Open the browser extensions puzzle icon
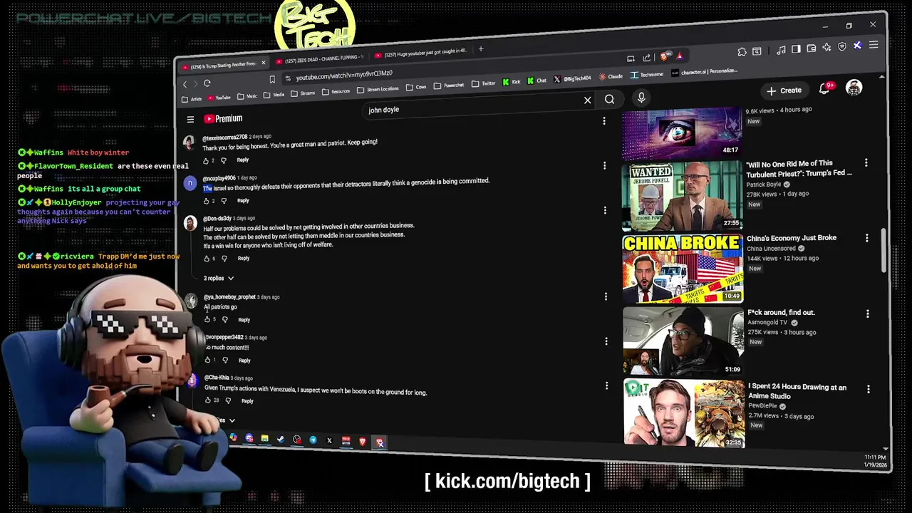The image size is (912, 513). [742, 51]
